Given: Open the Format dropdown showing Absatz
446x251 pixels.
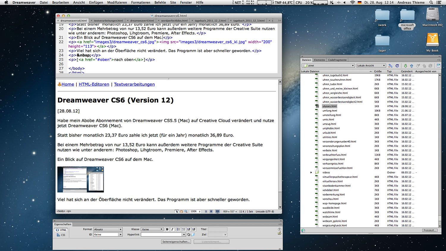Looking at the screenshot, I should (108, 229).
